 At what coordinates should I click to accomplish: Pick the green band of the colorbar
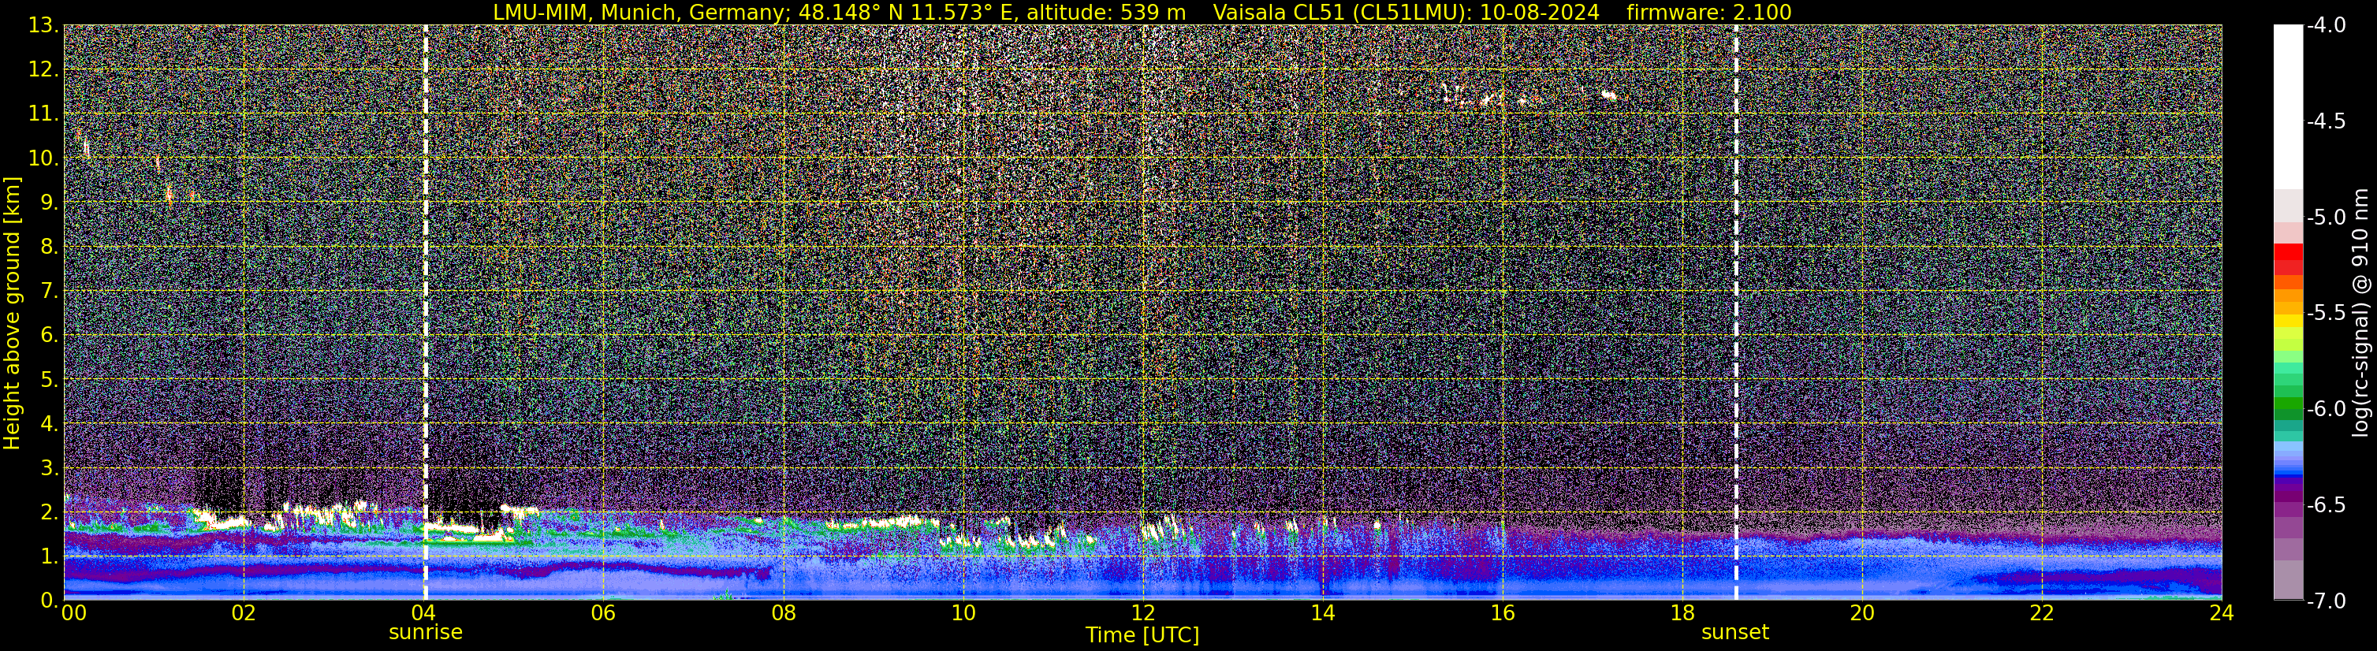(x=2289, y=403)
